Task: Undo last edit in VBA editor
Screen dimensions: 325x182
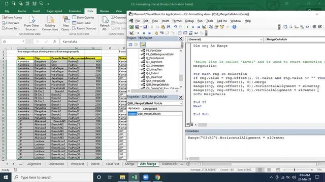Action: tap(175, 27)
